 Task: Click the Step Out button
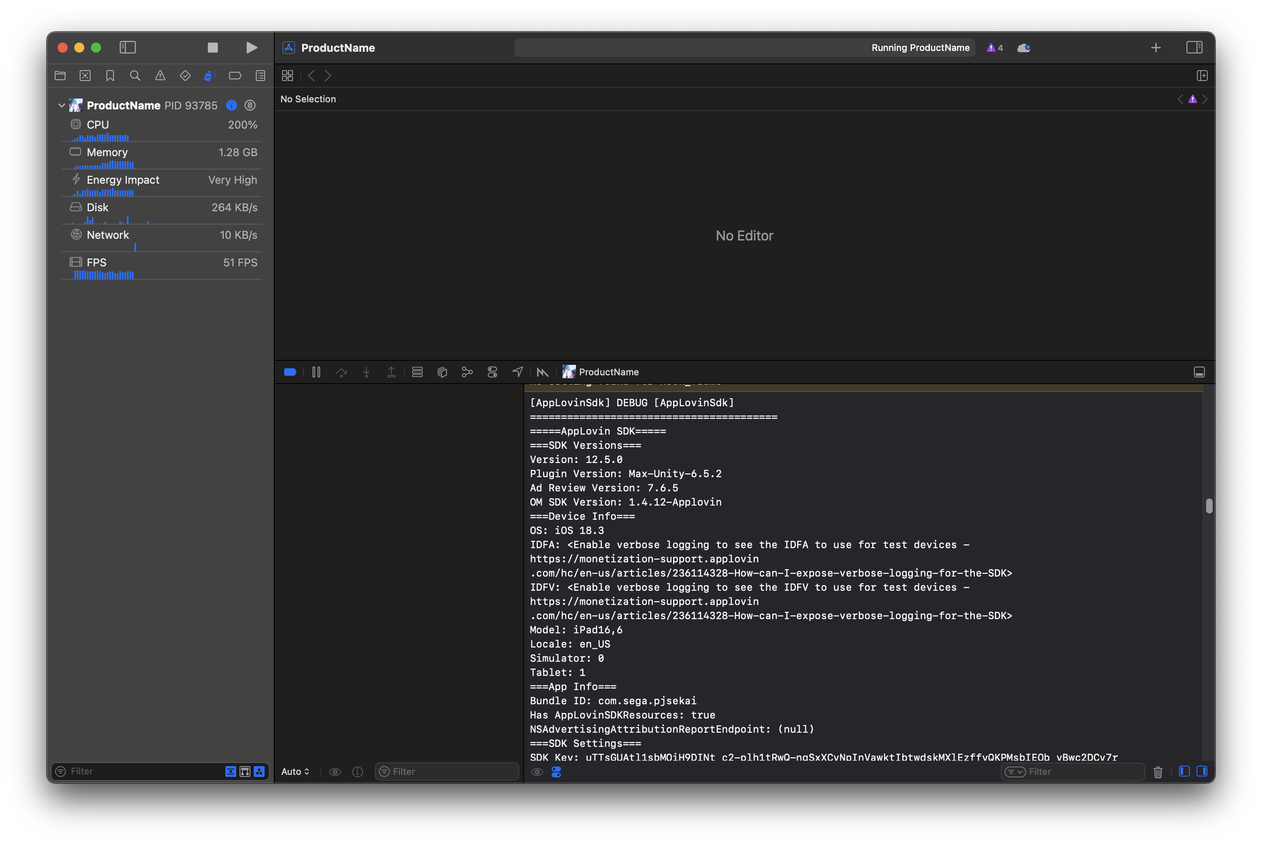pyautogui.click(x=391, y=372)
